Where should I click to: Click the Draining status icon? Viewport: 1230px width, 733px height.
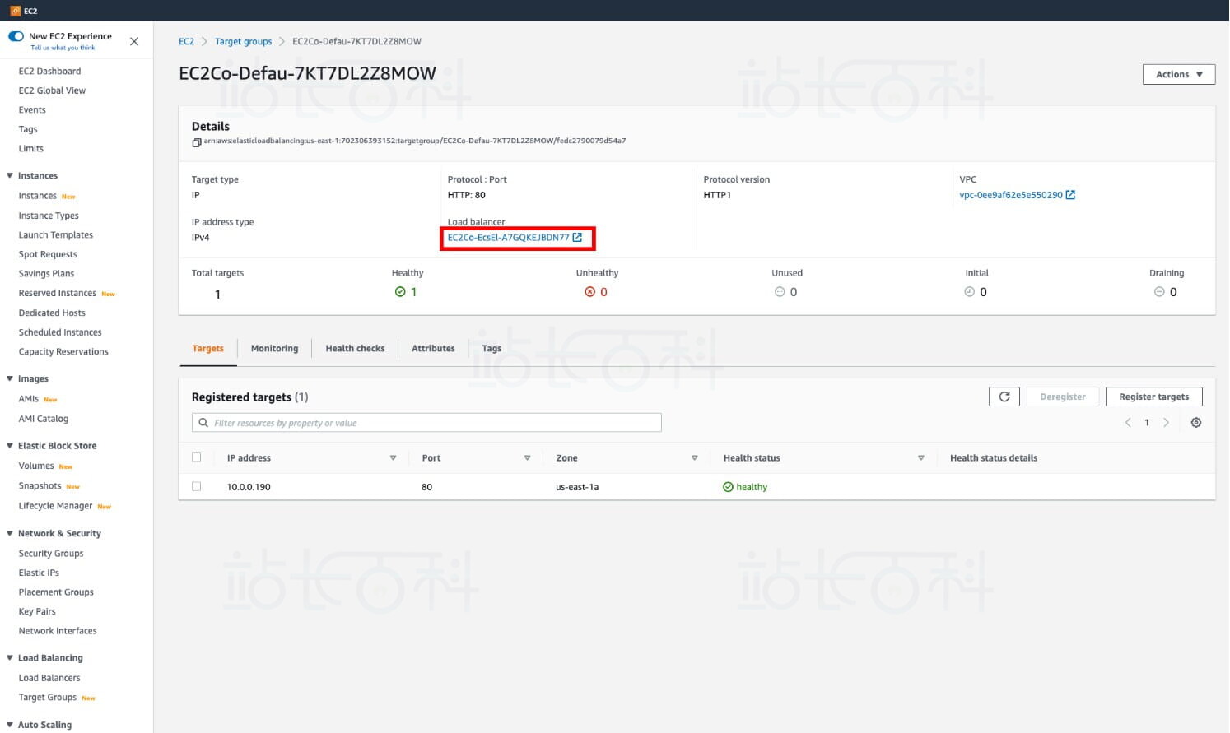click(1159, 292)
